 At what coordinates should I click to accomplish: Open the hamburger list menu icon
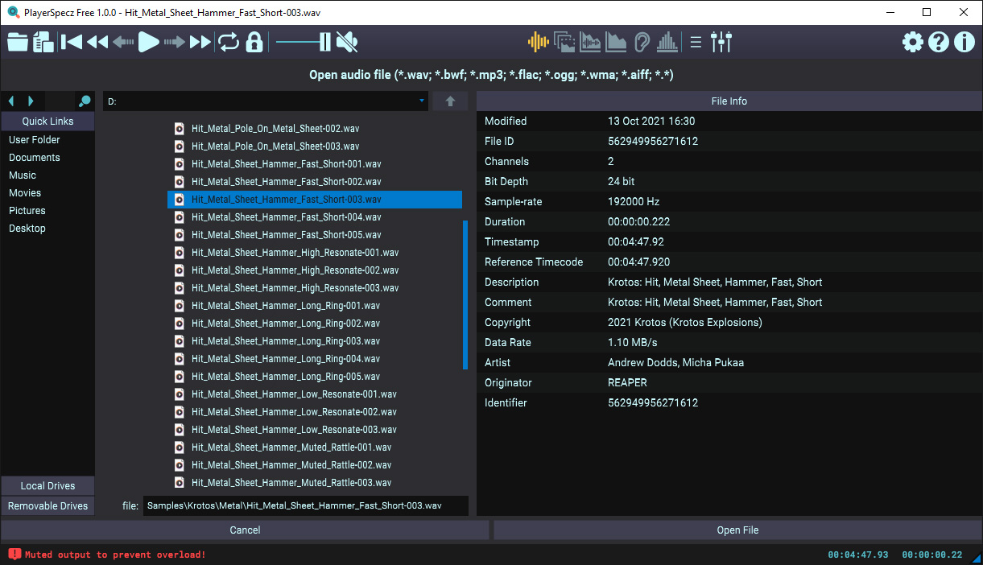pos(696,42)
